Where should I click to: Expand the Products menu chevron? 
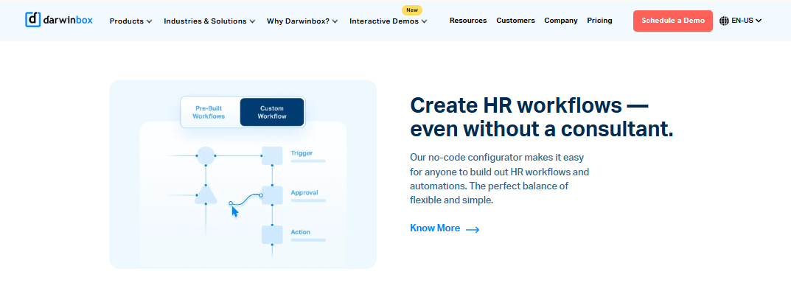tap(149, 21)
